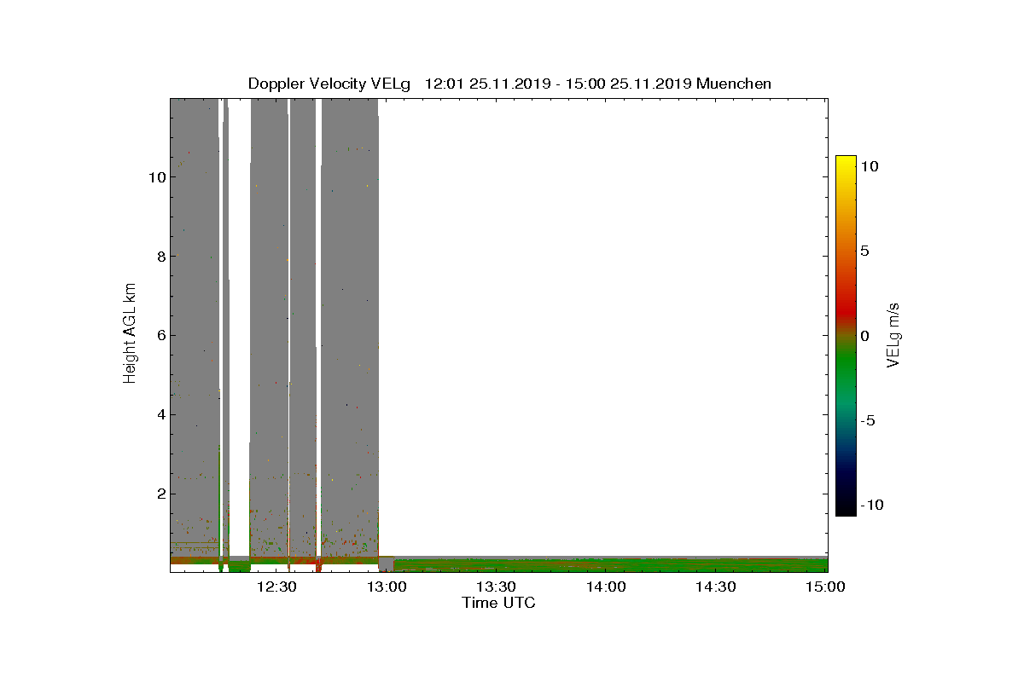
Task: Click the Muenchen station name in title
Action: coord(734,84)
